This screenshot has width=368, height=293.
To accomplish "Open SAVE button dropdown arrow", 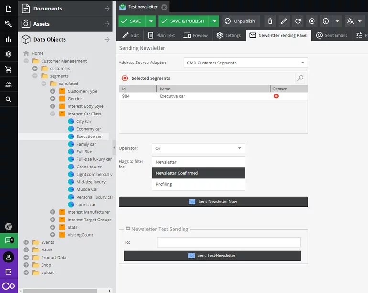I will [151, 21].
